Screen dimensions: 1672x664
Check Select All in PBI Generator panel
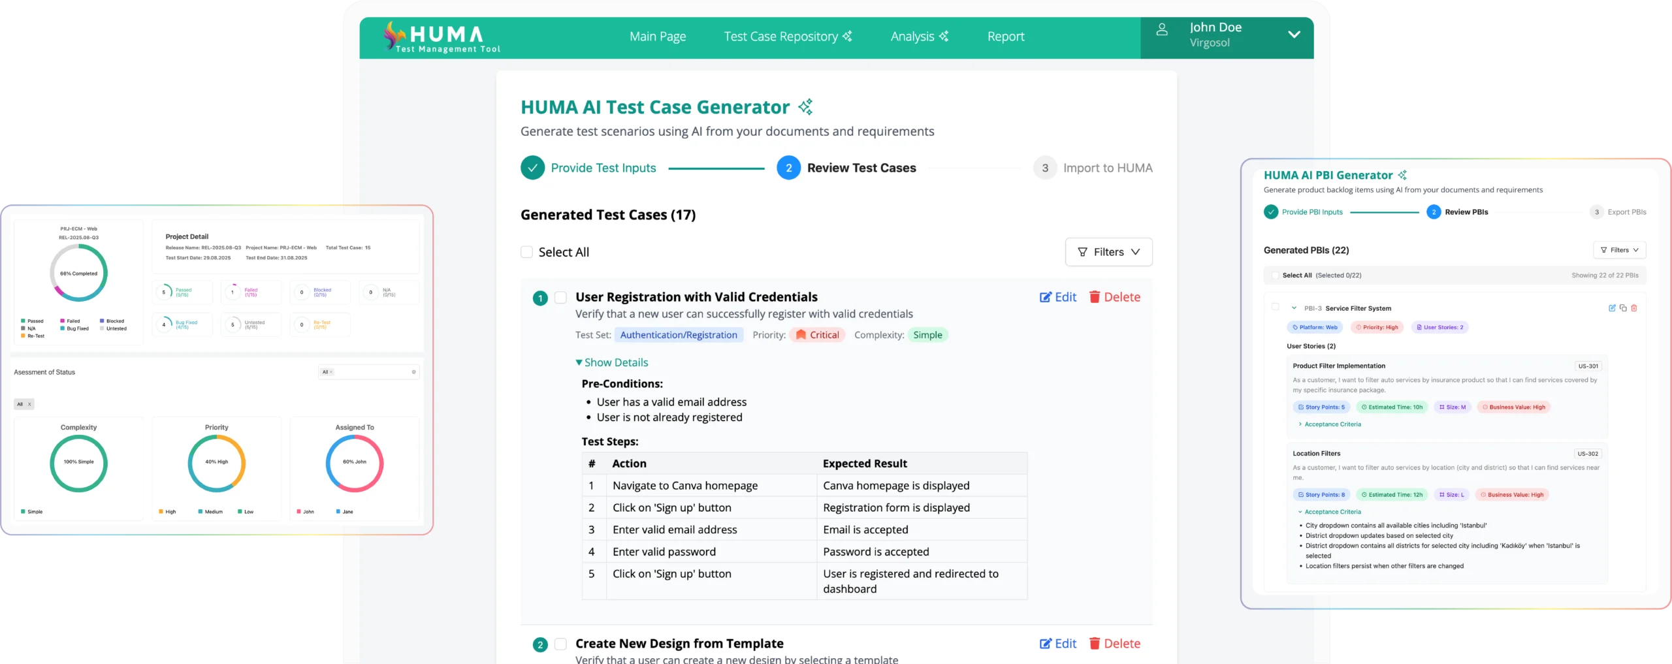coord(1275,276)
